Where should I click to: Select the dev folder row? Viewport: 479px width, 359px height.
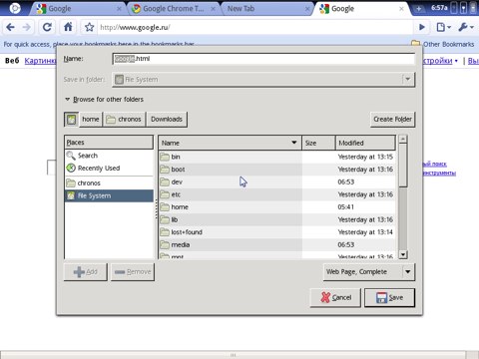(276, 181)
